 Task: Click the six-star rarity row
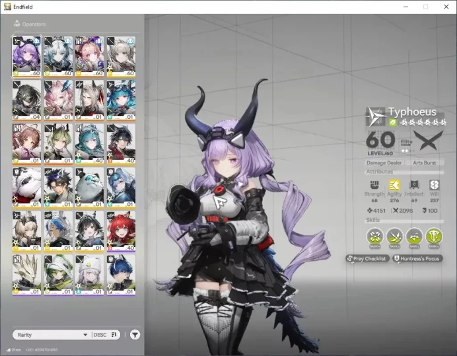tap(423, 123)
